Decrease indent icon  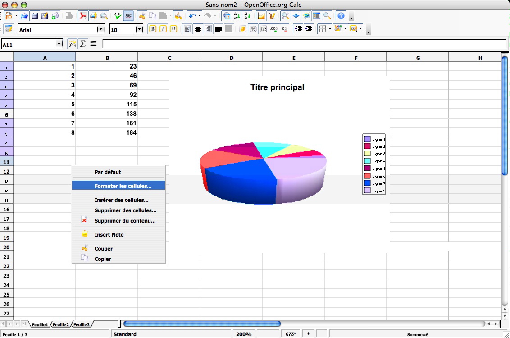[x=298, y=29]
